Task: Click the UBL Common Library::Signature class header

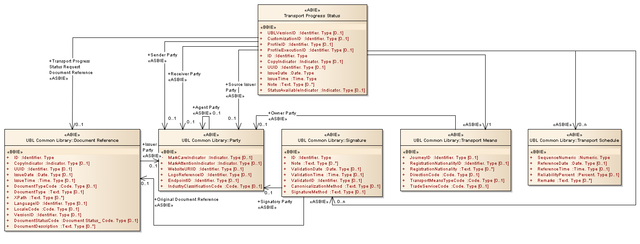Action: (332, 140)
